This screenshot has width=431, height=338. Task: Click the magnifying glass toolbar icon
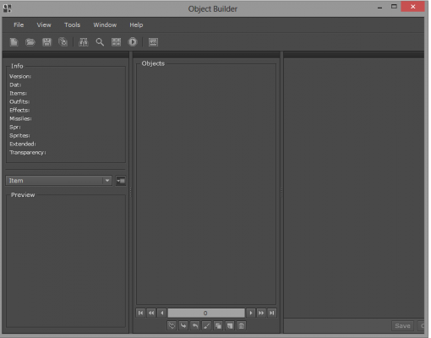(100, 42)
